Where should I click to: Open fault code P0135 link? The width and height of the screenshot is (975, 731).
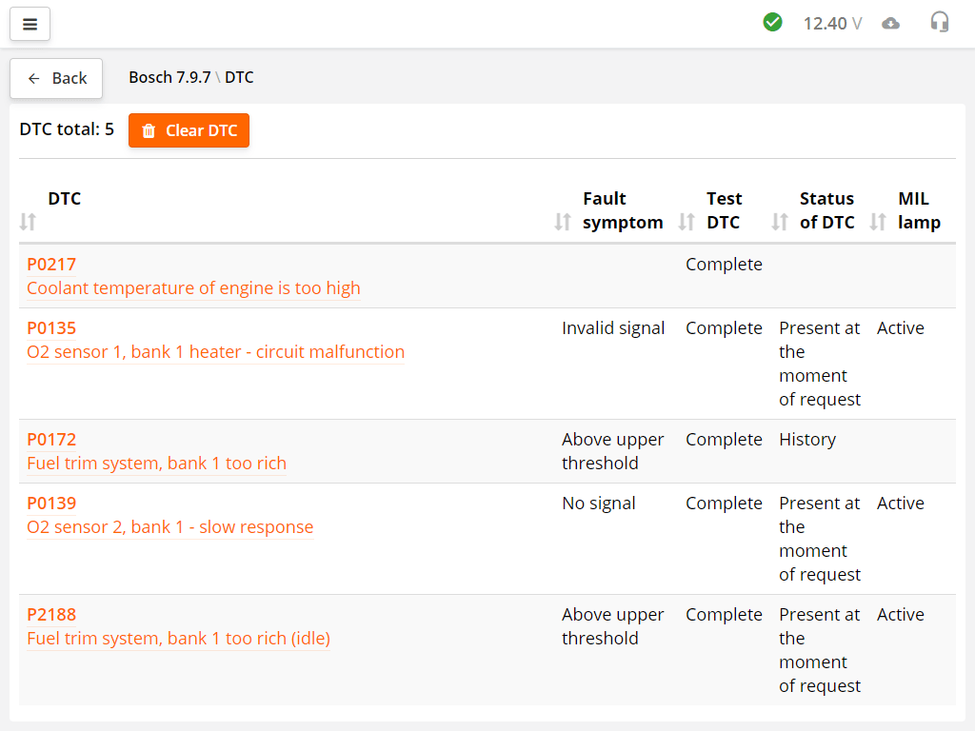(x=51, y=328)
